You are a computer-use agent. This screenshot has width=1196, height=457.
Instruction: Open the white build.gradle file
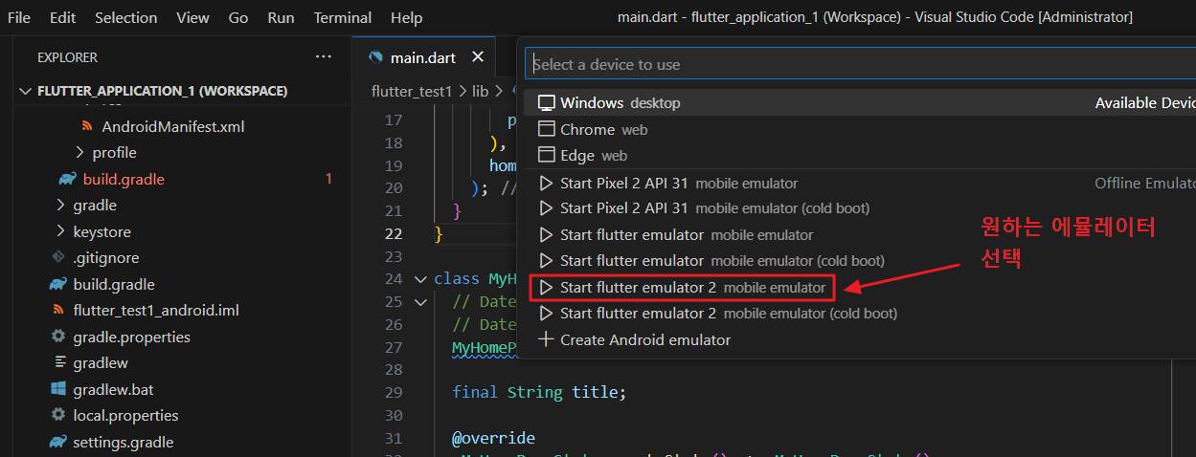(114, 284)
